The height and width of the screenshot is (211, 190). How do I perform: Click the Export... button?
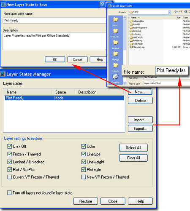[140, 128]
